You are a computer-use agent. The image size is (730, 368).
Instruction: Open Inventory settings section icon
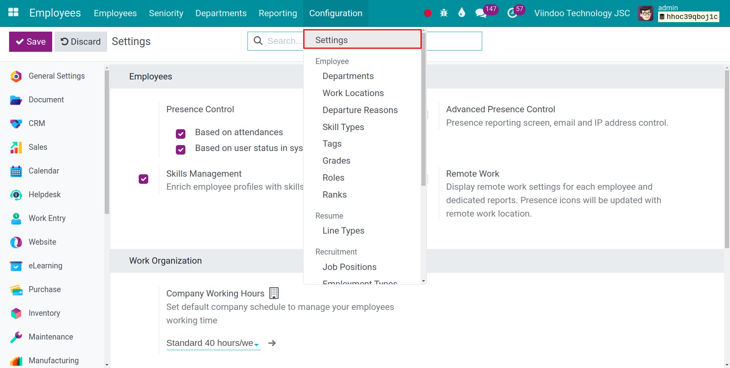click(x=16, y=313)
